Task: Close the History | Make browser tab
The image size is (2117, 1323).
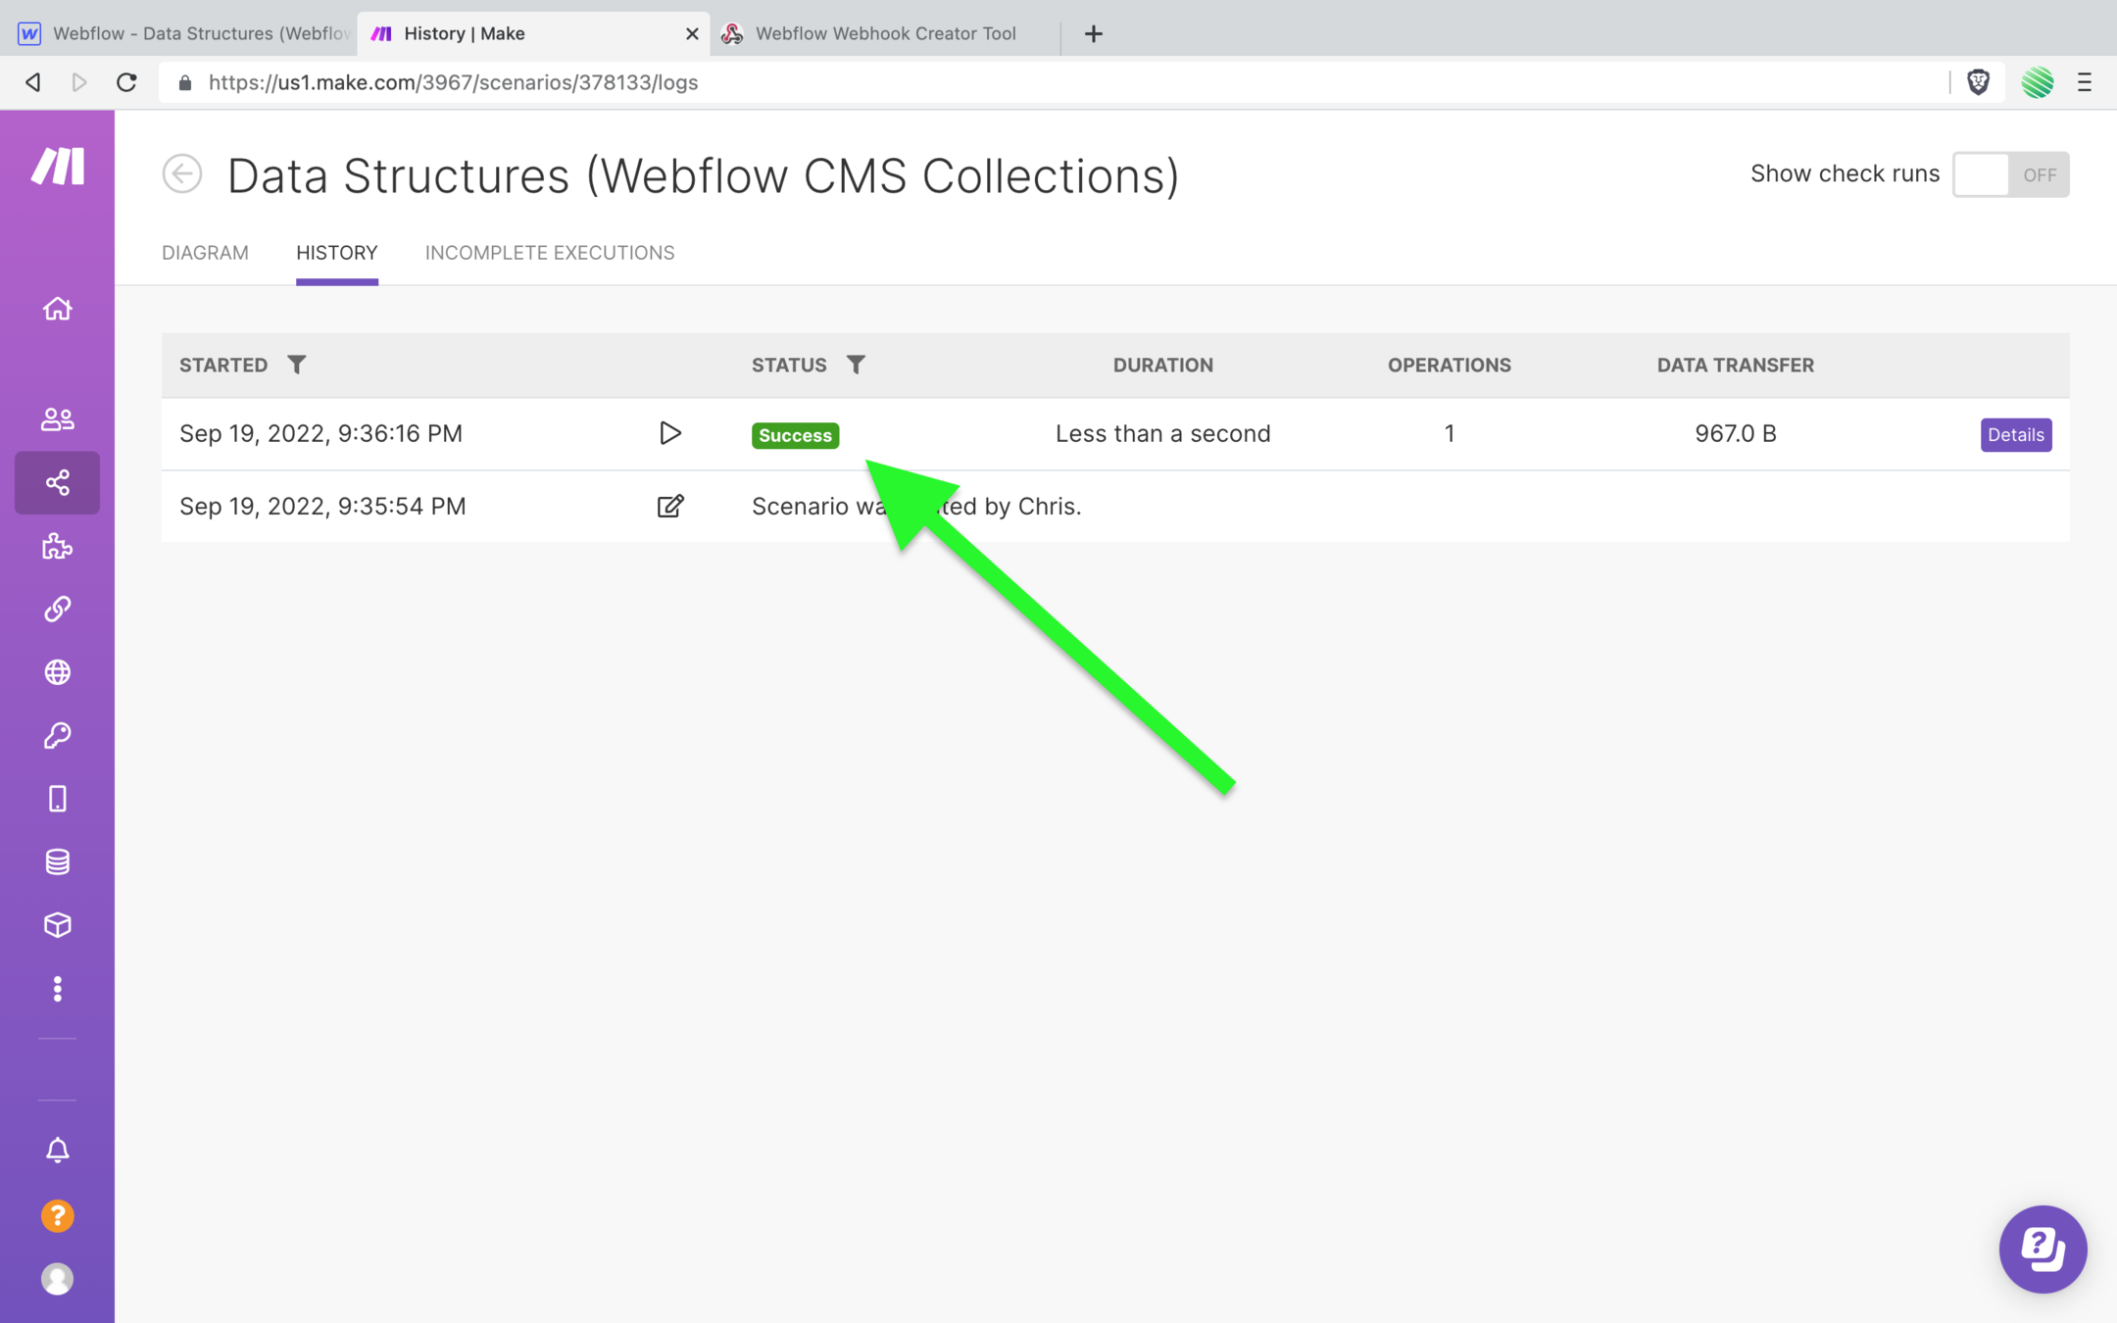Action: (x=692, y=33)
